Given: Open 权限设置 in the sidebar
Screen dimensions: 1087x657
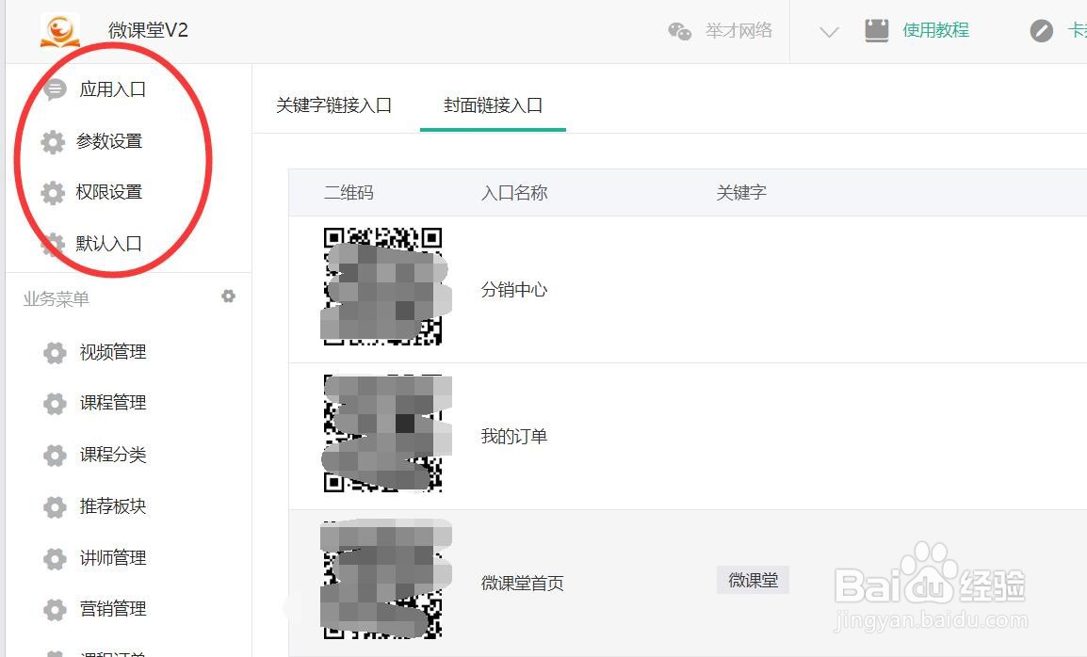Looking at the screenshot, I should pos(109,192).
